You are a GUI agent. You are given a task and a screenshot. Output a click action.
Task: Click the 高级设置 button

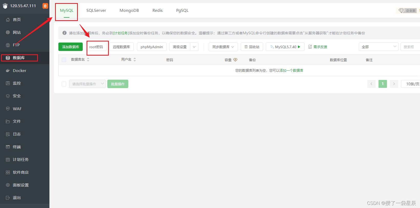[180, 47]
